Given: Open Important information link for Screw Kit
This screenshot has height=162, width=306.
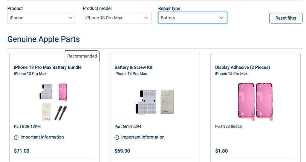Looking at the screenshot, I should pos(143,137).
